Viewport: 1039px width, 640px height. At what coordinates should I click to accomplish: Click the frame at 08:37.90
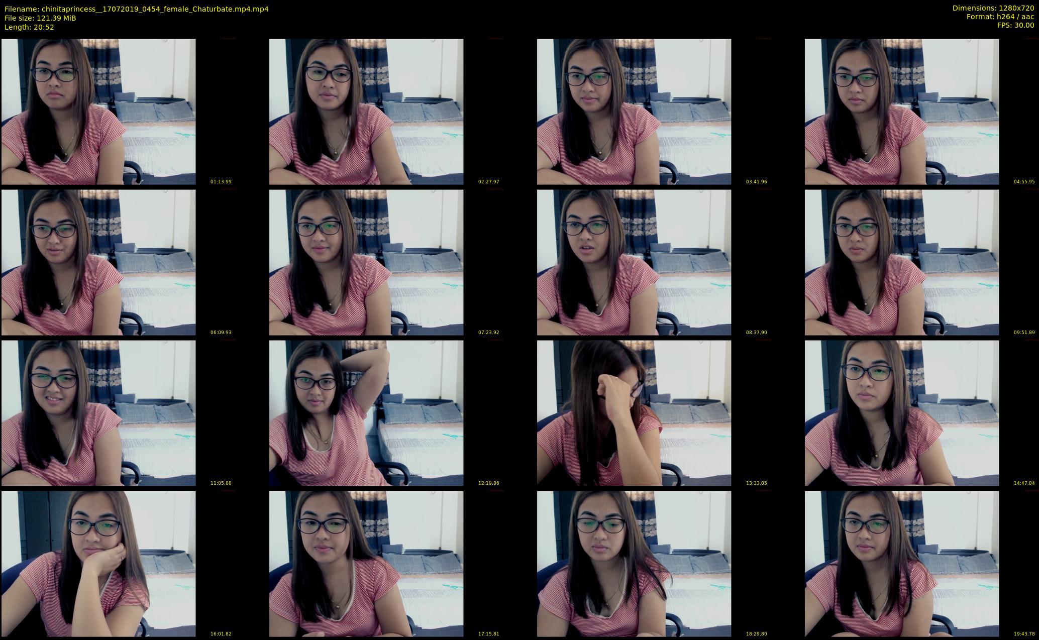(x=634, y=262)
